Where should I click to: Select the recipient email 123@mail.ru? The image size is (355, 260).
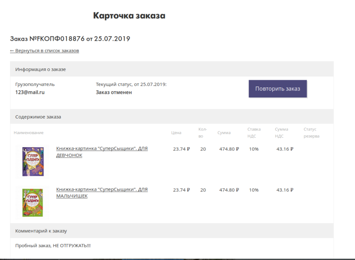[30, 92]
